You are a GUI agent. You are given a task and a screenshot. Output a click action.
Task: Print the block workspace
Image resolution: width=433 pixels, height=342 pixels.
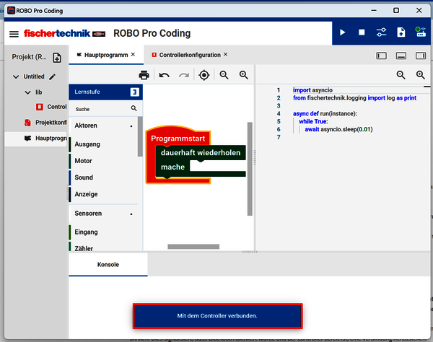coord(144,75)
